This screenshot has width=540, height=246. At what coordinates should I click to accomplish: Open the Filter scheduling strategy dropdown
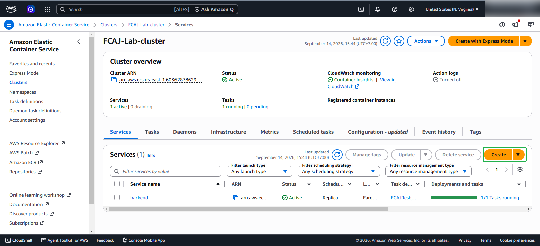(x=339, y=171)
